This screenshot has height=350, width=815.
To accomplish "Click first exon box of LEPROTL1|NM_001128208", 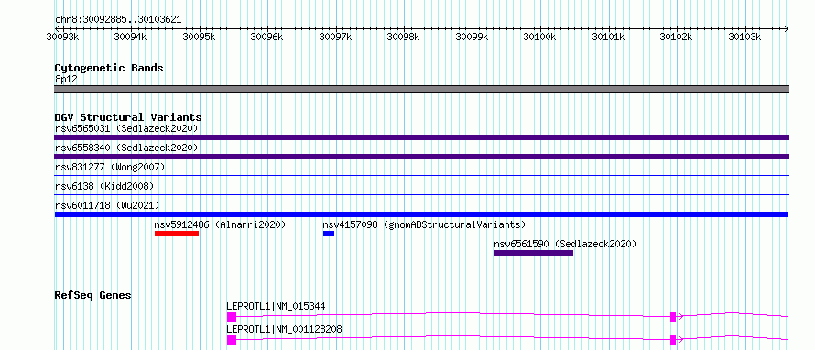I will click(x=232, y=340).
